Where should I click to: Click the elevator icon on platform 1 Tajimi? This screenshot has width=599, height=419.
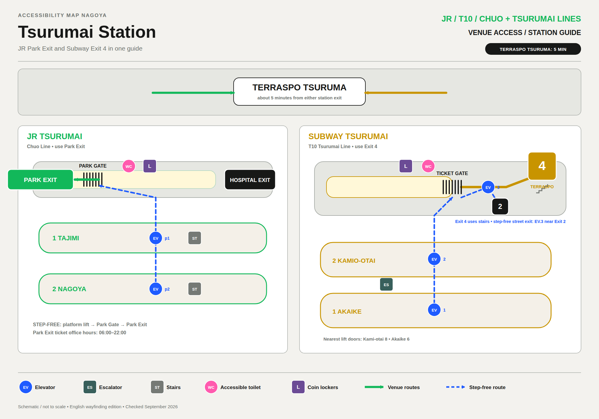[156, 238]
